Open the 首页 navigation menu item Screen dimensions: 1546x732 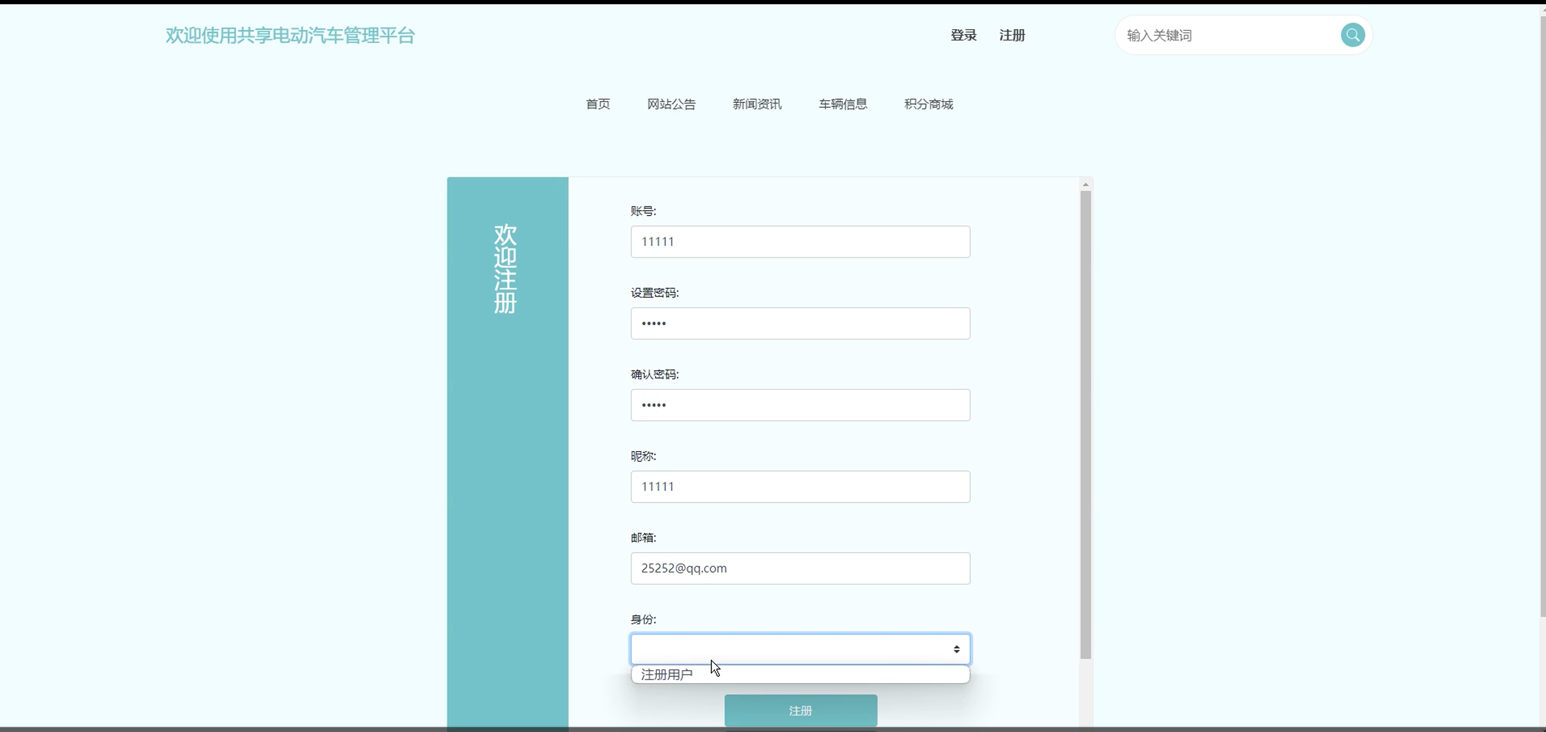click(598, 104)
